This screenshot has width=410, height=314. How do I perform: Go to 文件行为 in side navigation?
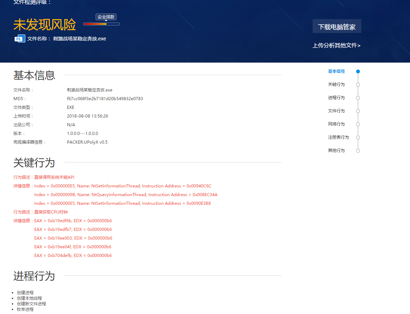click(336, 111)
